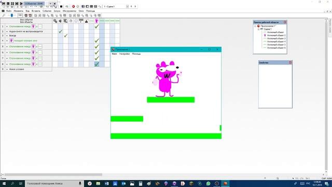Viewport: 332px width, 187px height.
Task: Select 'Активный объект 2' in workspace tree
Action: pos(276,35)
